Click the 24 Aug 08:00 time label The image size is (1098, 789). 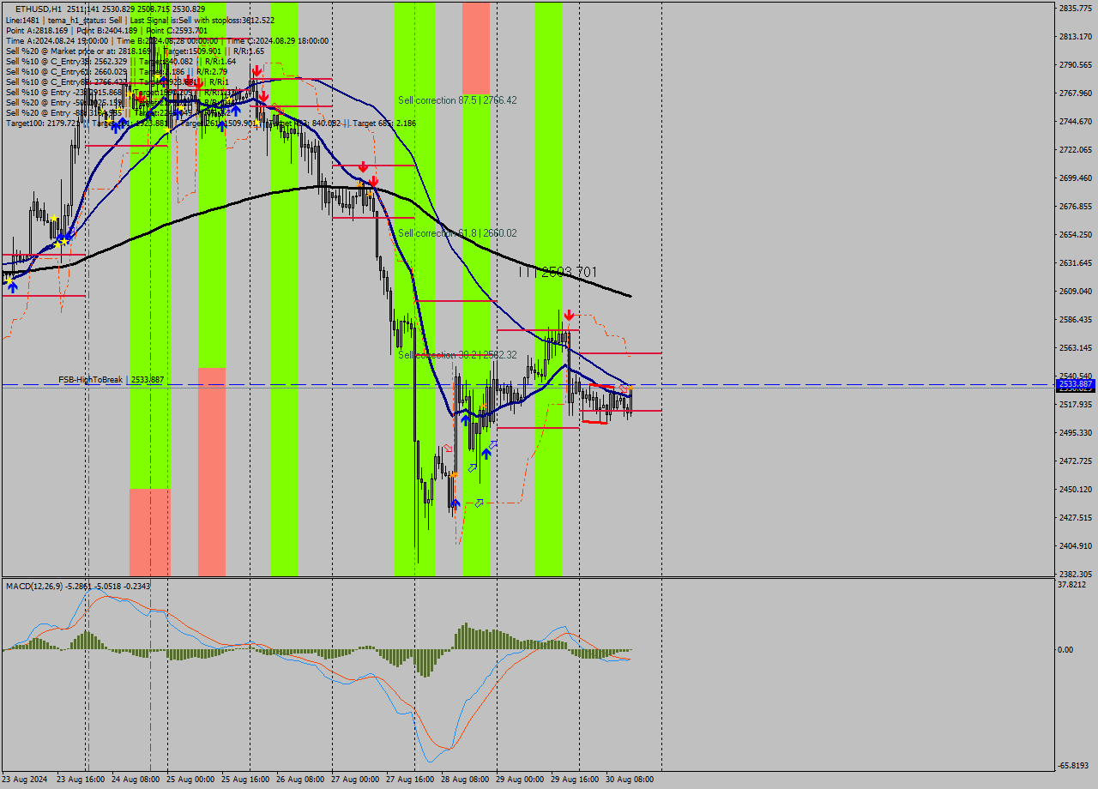click(136, 780)
